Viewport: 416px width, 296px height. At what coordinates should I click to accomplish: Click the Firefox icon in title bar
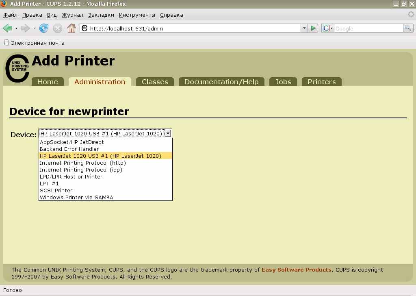click(x=4, y=3)
